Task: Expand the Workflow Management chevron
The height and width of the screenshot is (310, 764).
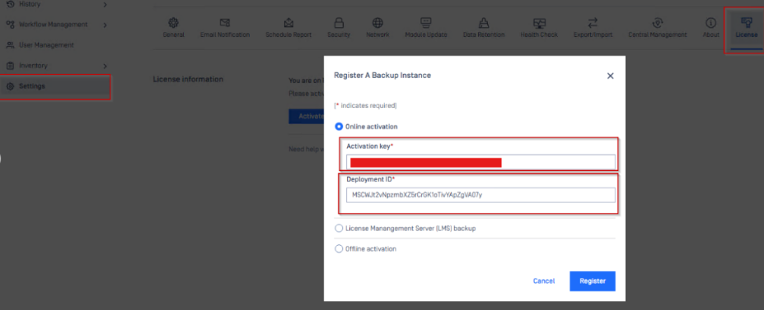Action: (x=105, y=25)
